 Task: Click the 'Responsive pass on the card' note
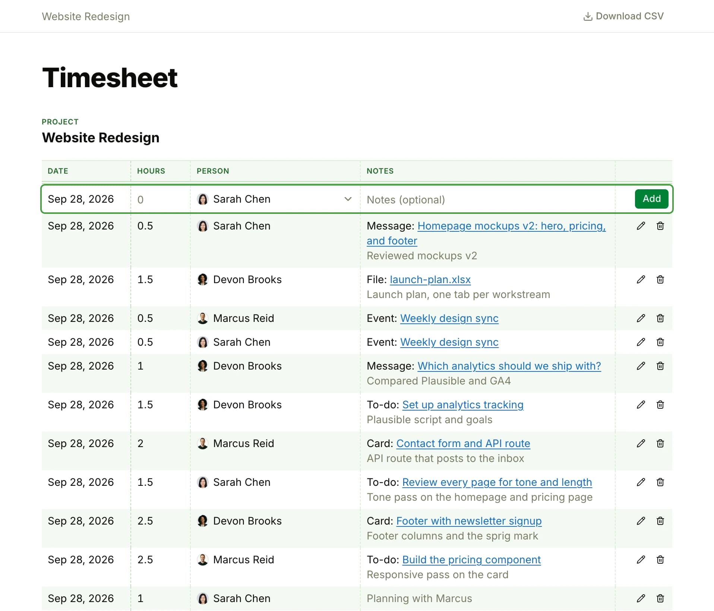(x=437, y=574)
